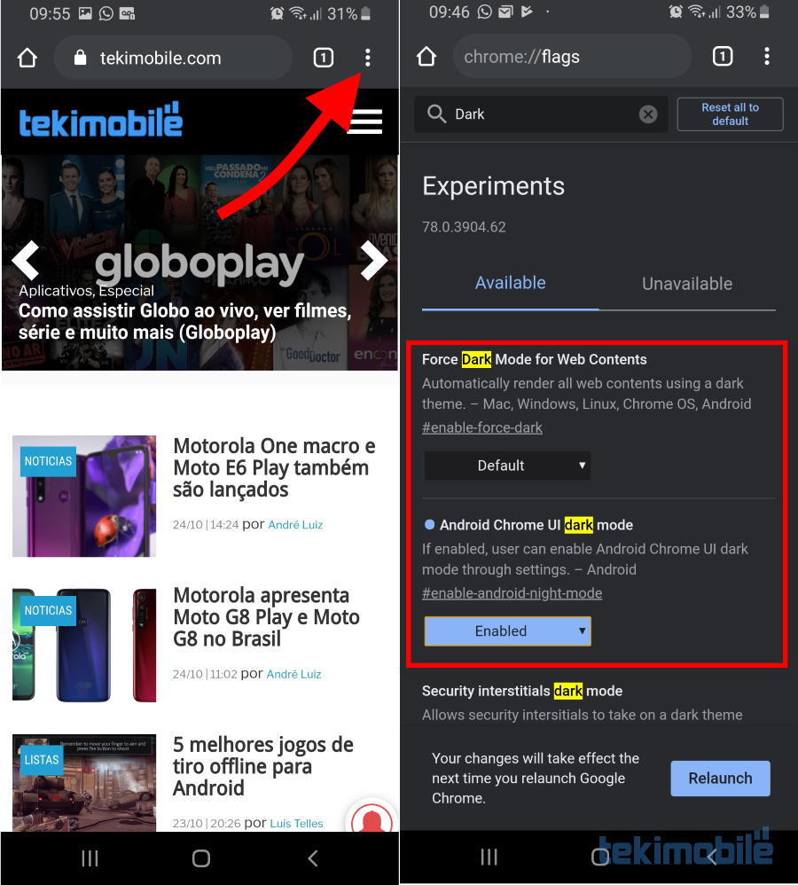Advance carousel with right chevron arrow
This screenshot has width=798, height=885.
tap(374, 260)
